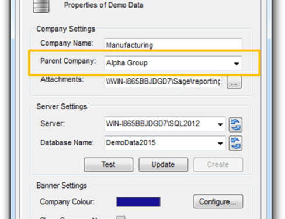Click the Properties of Demo Data heading
Image resolution: width=285 pixels, height=219 pixels.
[x=103, y=5]
